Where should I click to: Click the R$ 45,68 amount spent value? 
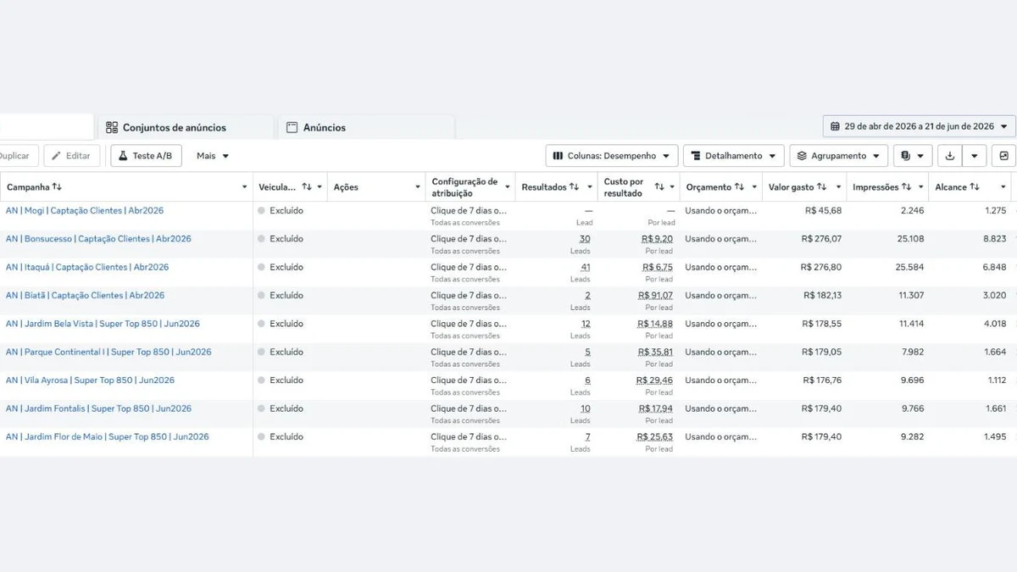(x=821, y=210)
